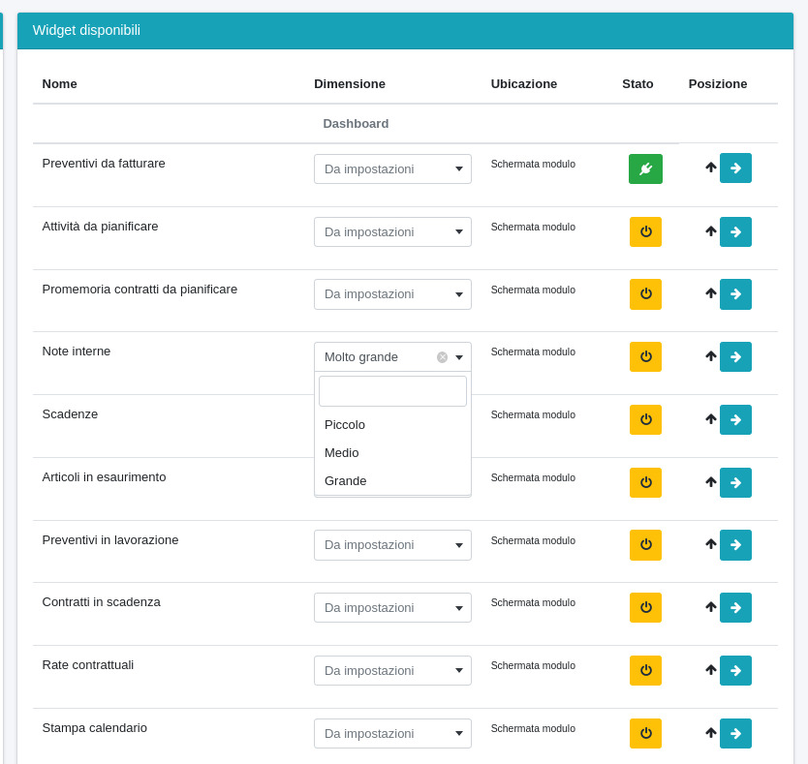Click up arrow icon for Scadenze row

(710, 419)
